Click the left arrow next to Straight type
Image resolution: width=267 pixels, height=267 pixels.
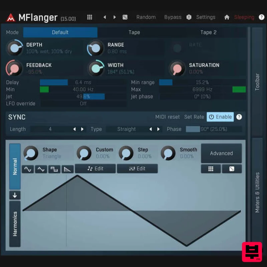coord(151,129)
